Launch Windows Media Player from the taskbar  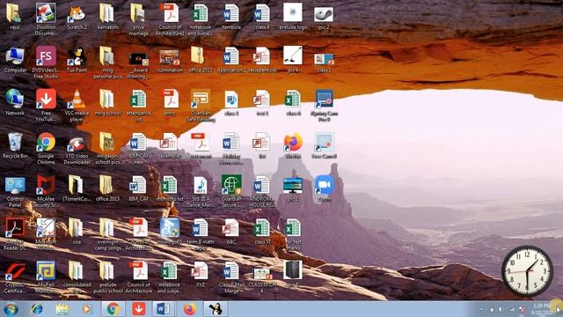coord(86,309)
